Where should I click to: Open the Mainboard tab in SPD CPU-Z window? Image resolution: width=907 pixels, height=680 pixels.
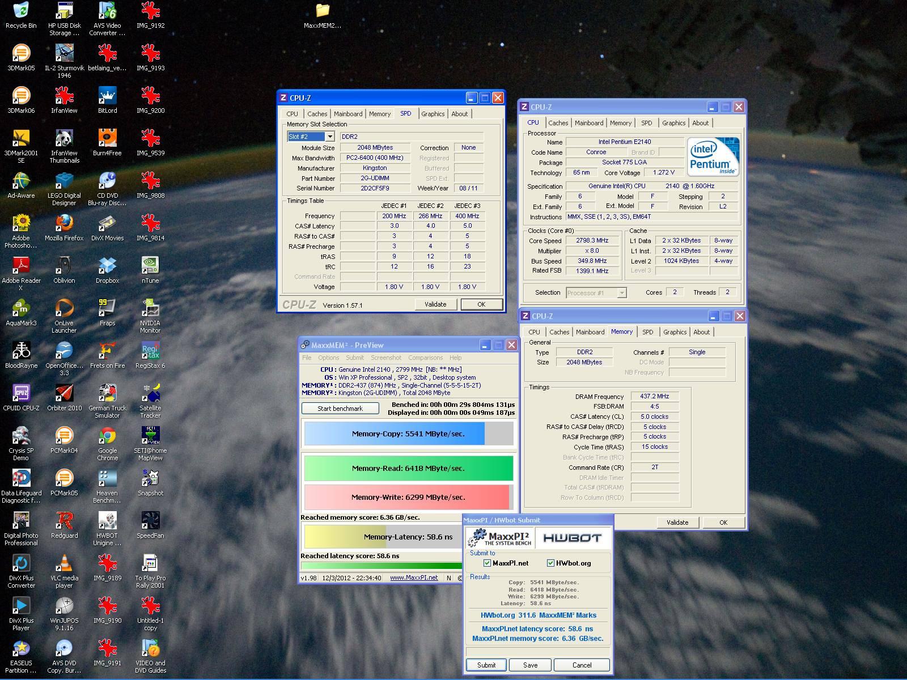348,114
